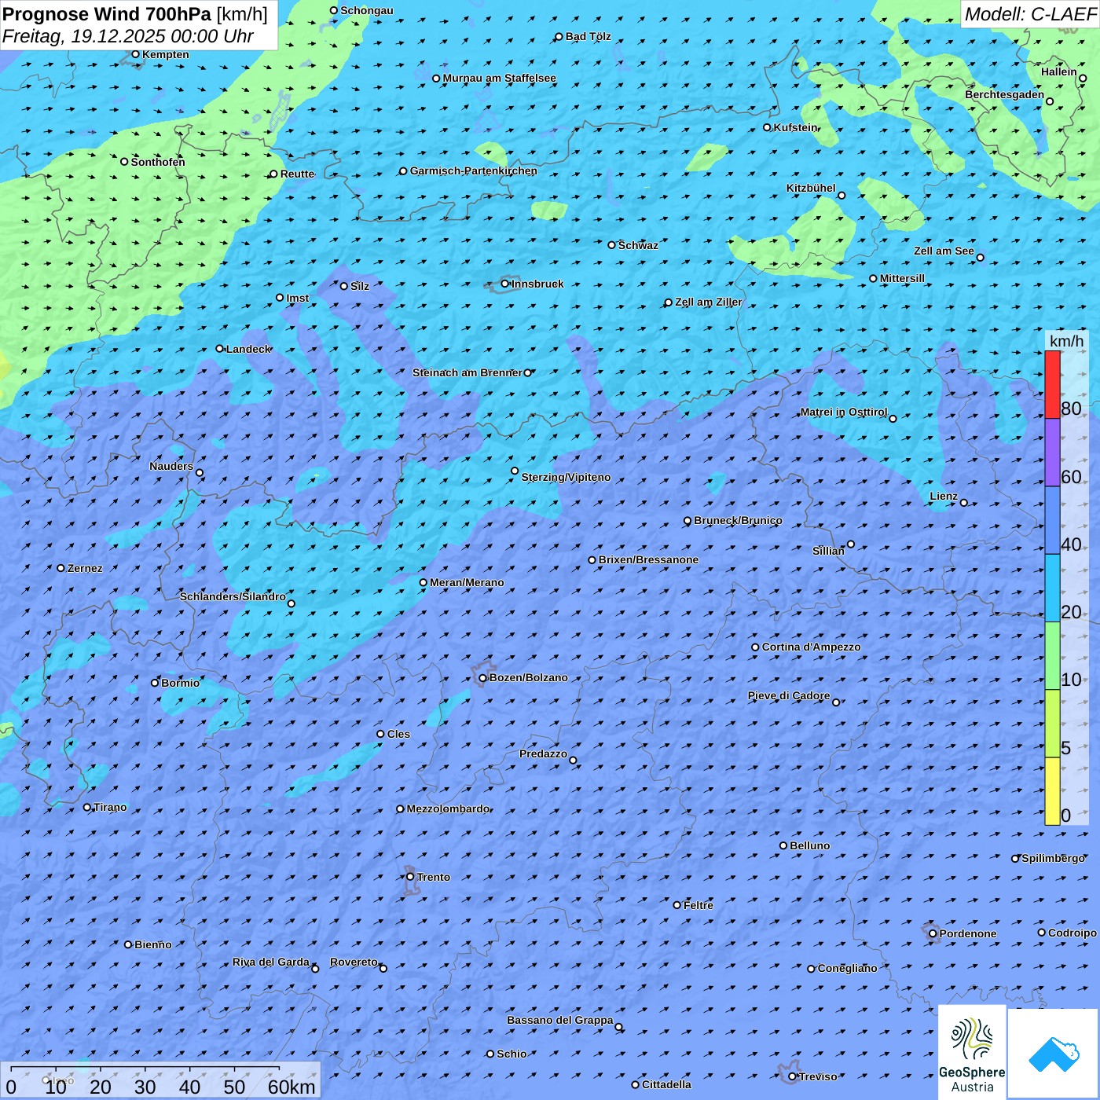Click the 'Zell am Ziller' label
1100x1100 pixels.
pyautogui.click(x=708, y=302)
